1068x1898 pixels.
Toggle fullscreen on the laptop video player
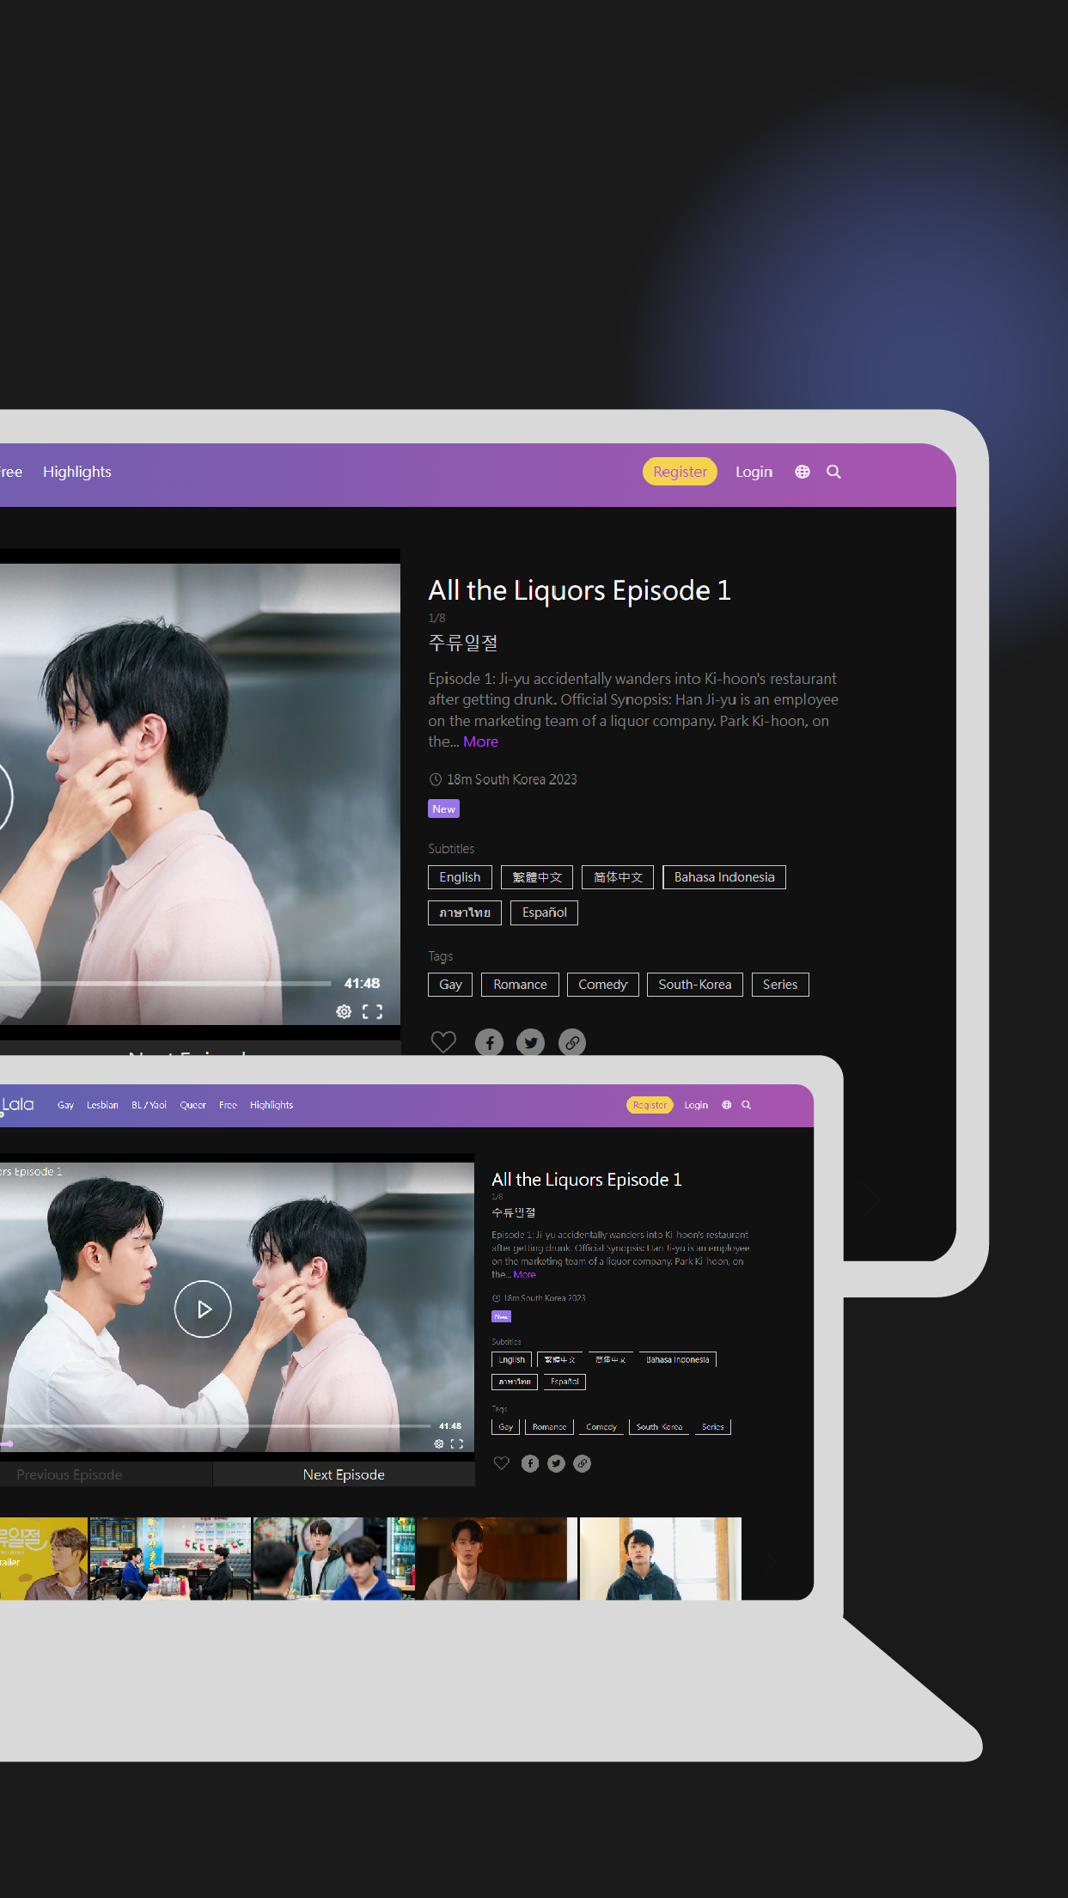click(x=457, y=1443)
